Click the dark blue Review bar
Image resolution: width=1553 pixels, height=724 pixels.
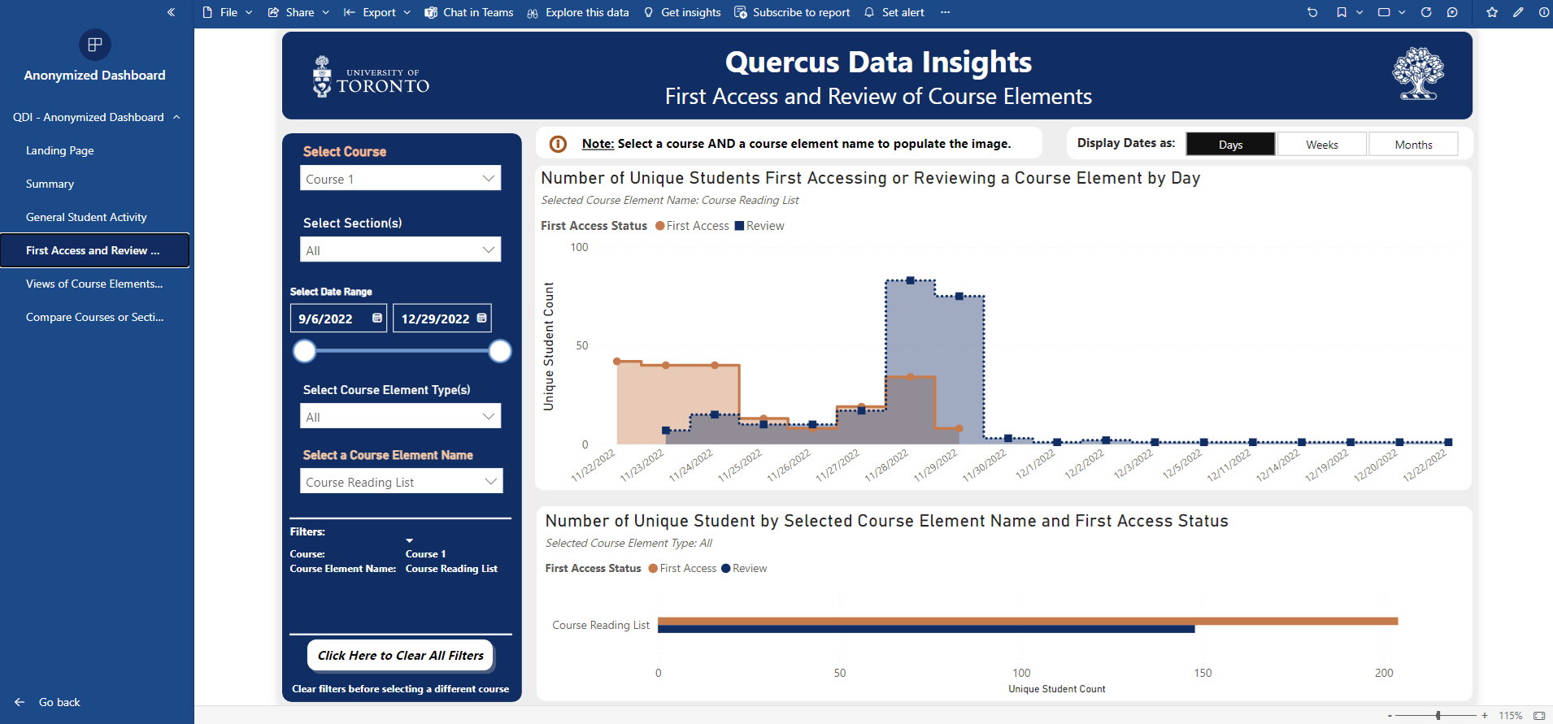[926, 629]
